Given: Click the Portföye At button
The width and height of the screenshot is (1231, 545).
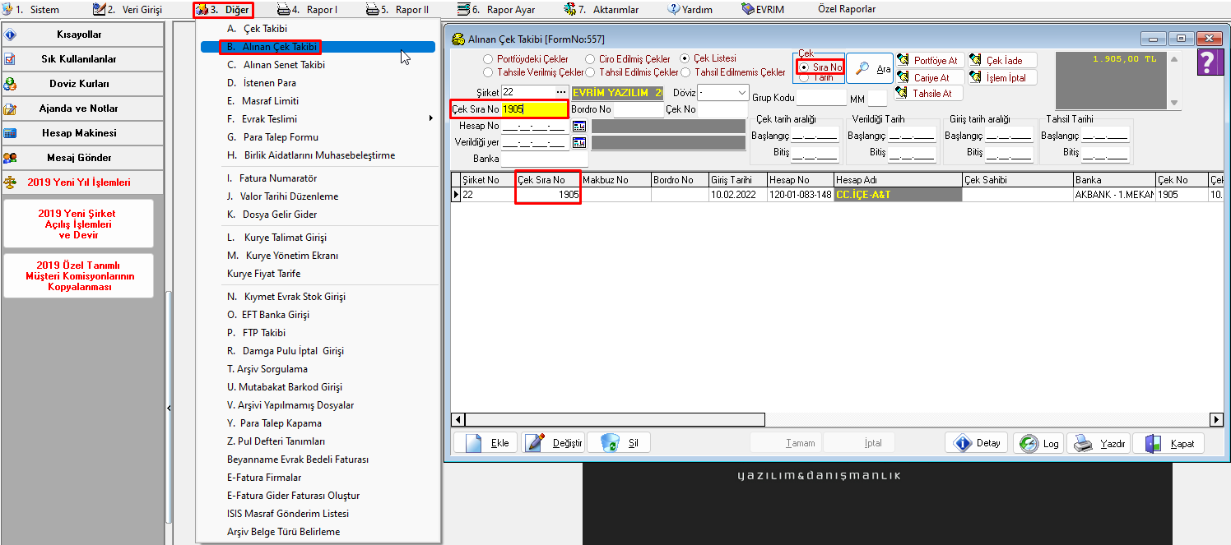Looking at the screenshot, I should coord(928,60).
